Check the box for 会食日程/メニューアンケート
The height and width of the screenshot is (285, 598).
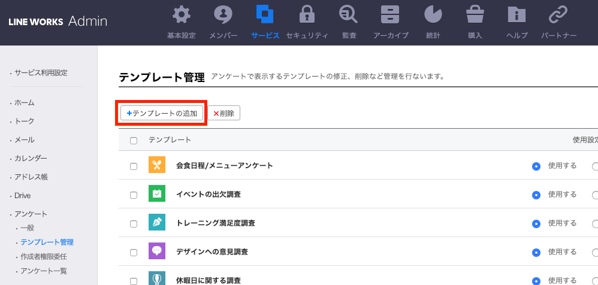point(134,166)
